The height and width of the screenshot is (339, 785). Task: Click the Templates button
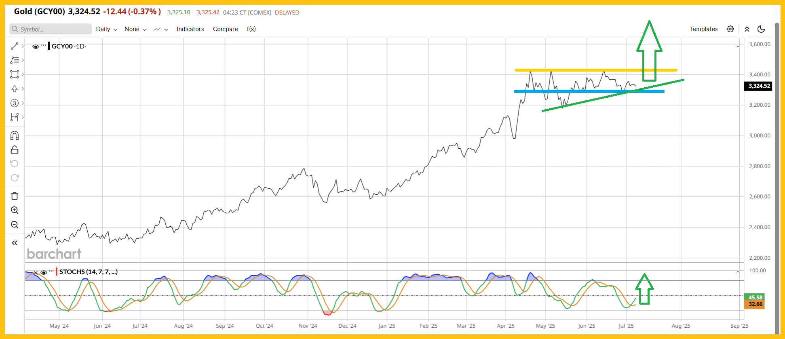[x=703, y=29]
